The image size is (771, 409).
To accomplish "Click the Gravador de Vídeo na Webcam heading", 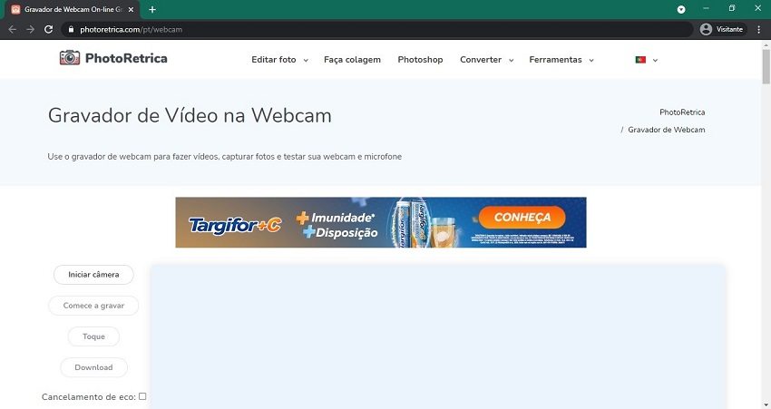I will click(x=190, y=115).
